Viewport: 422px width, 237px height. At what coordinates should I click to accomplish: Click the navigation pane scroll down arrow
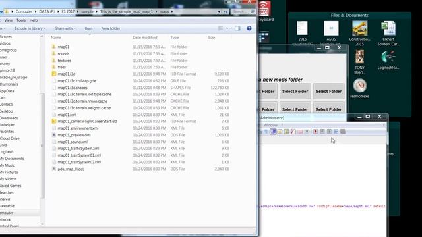(x=42, y=224)
